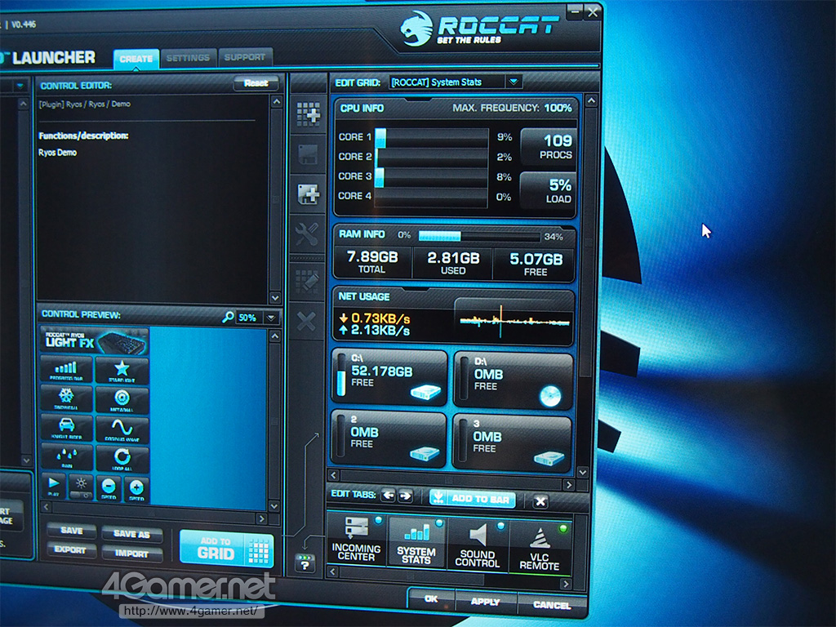Image resolution: width=836 pixels, height=627 pixels.
Task: Click the Save button
Action: [x=72, y=531]
